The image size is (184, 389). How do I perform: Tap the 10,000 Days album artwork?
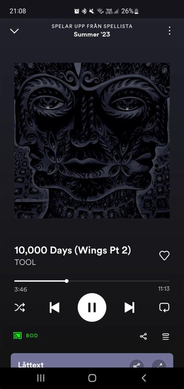tap(92, 141)
